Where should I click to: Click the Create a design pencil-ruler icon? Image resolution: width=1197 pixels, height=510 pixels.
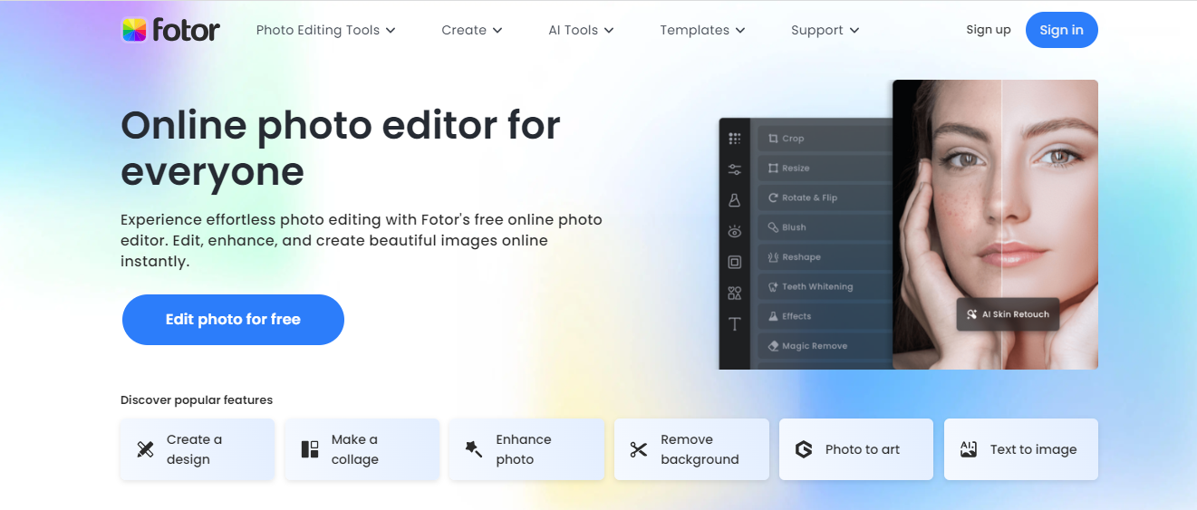coord(145,449)
